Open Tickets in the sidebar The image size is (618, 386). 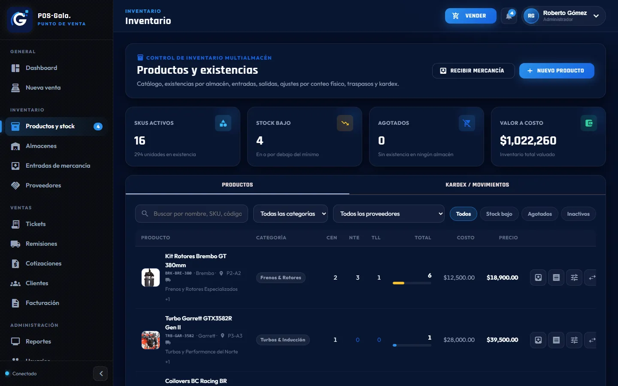pos(56,224)
